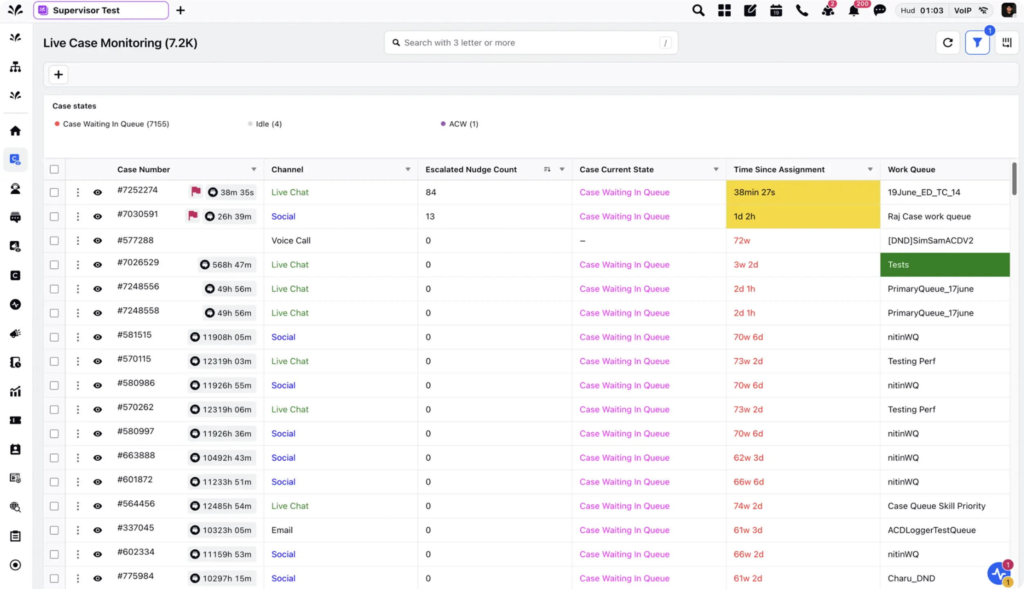Open the column manager icon
1024x589 pixels.
1006,43
